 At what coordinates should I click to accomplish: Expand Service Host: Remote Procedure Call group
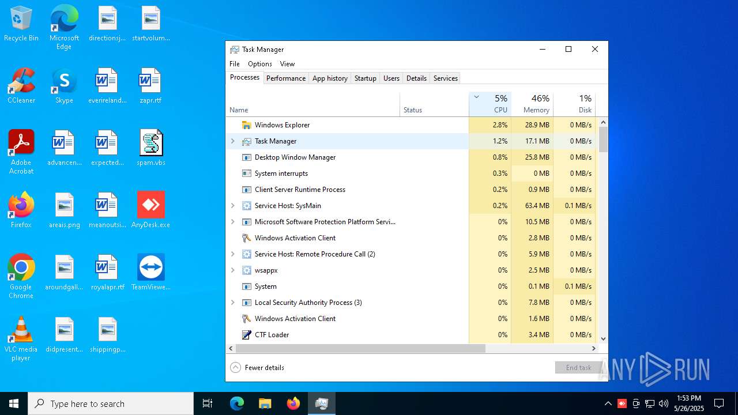click(x=233, y=254)
